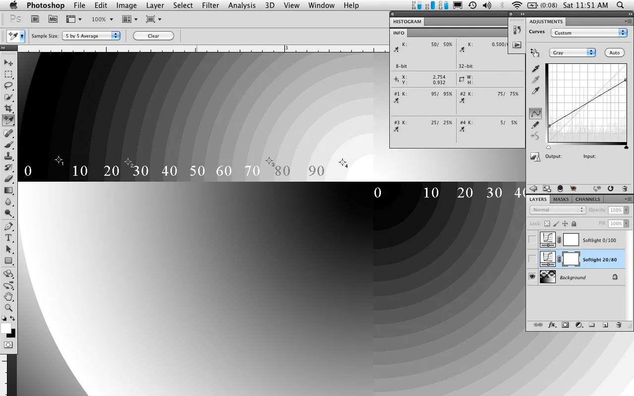Return to the adjustment list arrow
The height and width of the screenshot is (396, 634).
click(533, 189)
